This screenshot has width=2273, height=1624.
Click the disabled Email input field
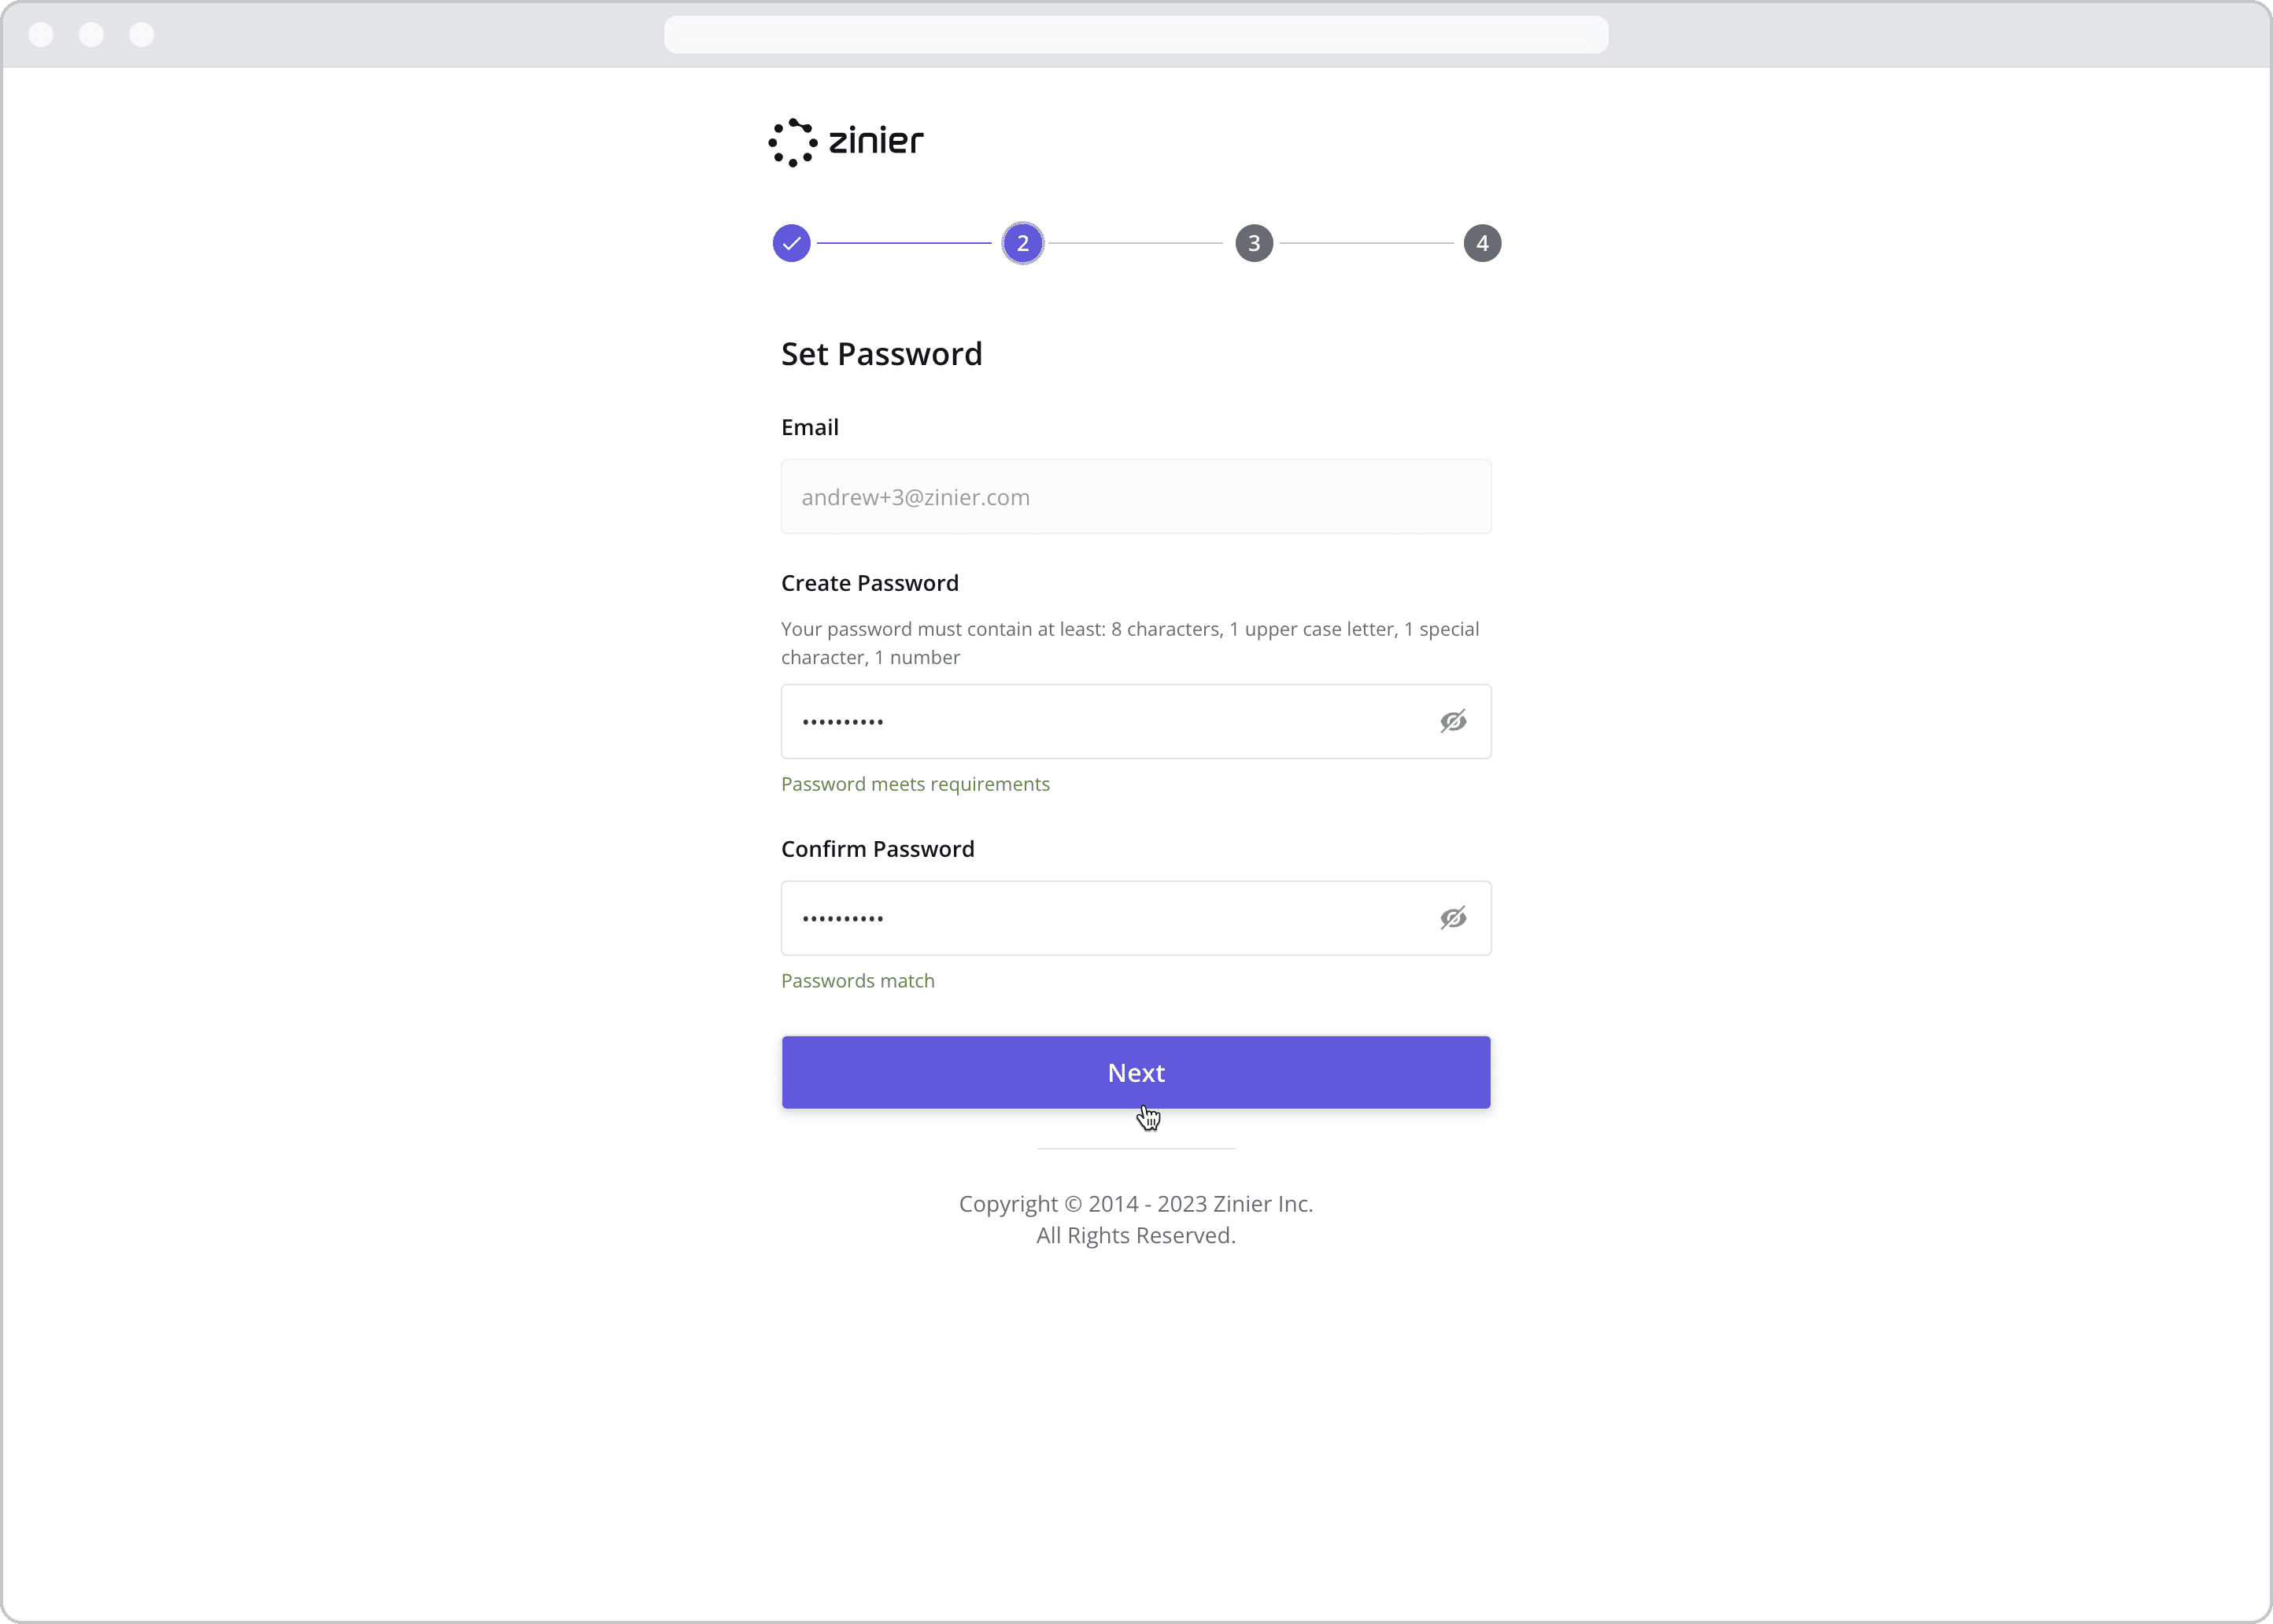point(1135,497)
